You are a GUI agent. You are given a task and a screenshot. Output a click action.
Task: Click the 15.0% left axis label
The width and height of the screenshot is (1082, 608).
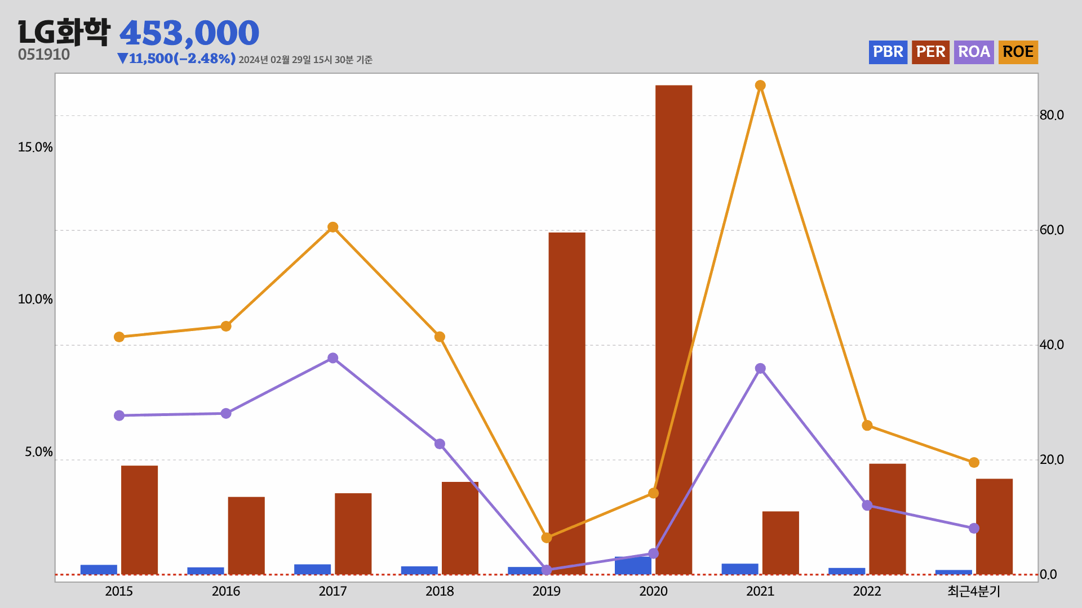[x=35, y=147]
